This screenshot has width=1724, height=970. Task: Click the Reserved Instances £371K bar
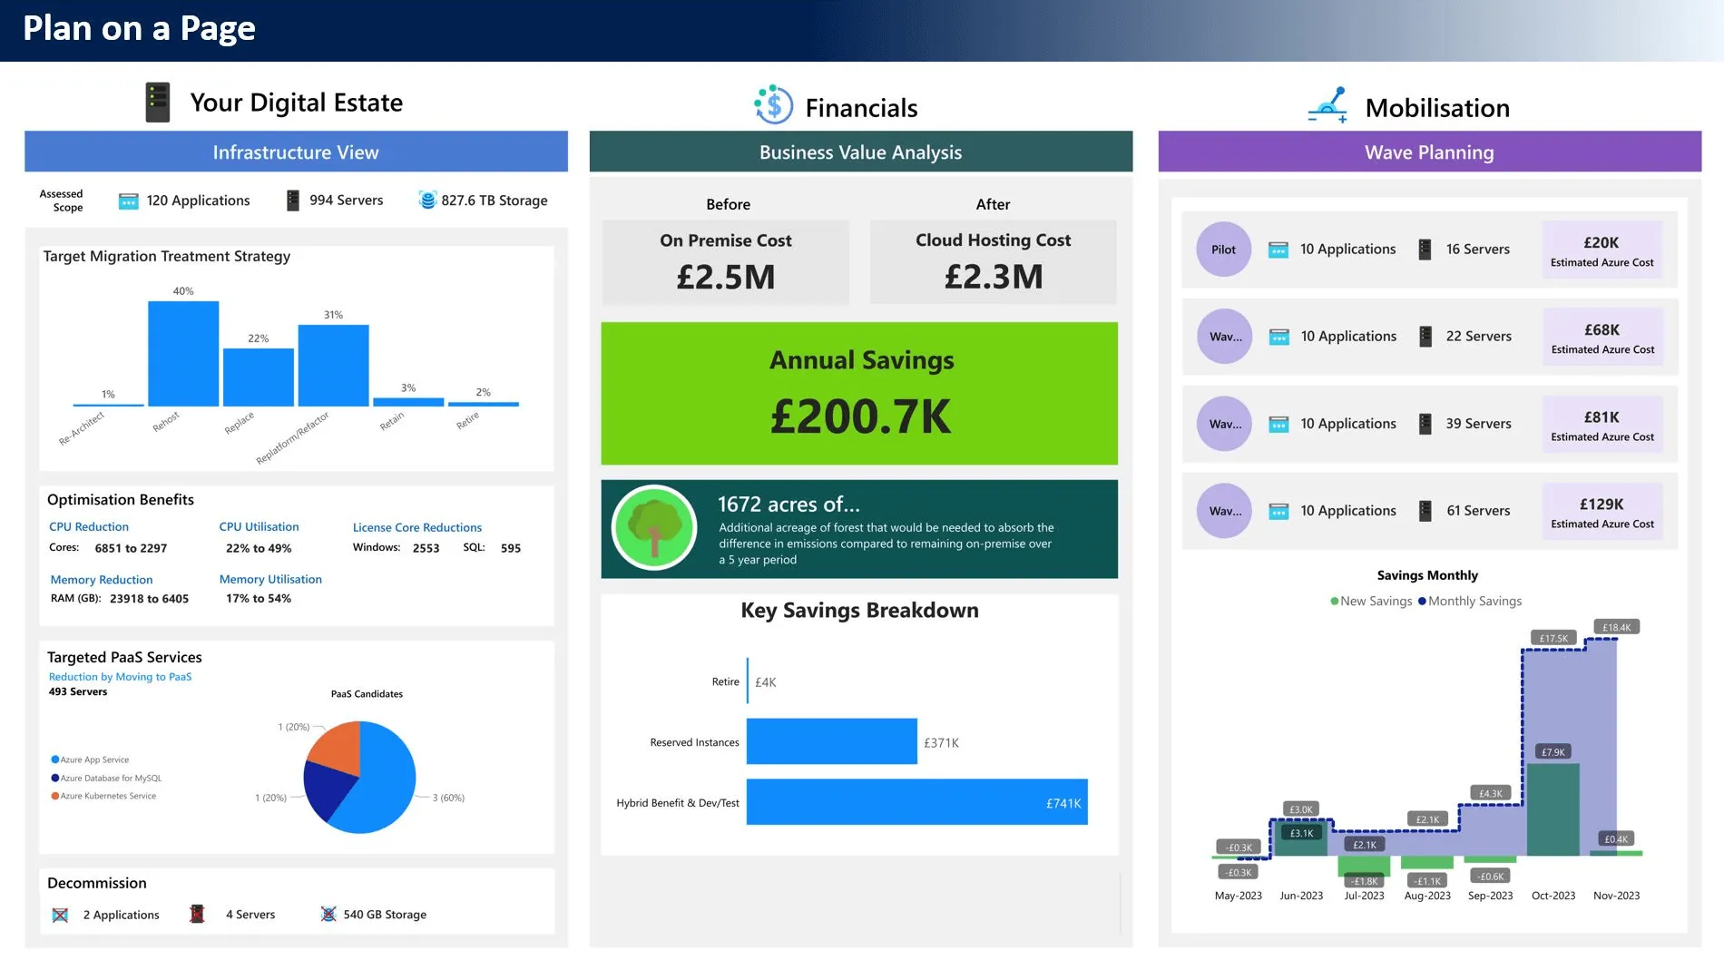click(831, 741)
